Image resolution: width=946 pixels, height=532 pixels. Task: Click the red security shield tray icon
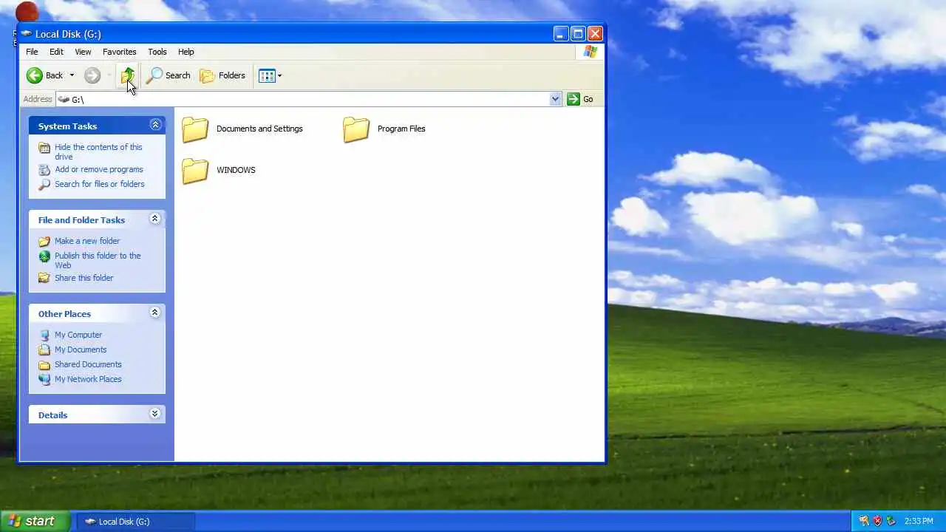click(x=877, y=521)
